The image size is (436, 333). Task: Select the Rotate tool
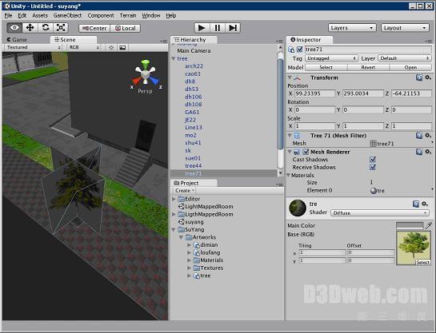(46, 28)
